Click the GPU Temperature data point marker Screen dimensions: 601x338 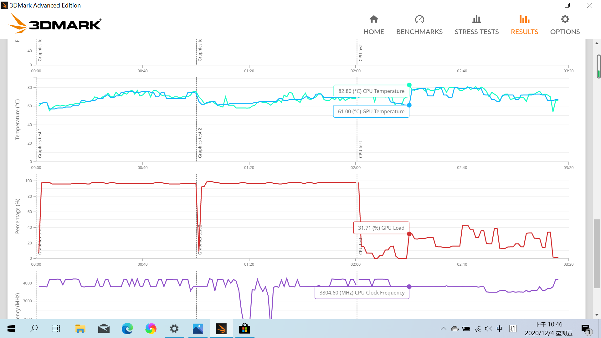click(x=409, y=105)
